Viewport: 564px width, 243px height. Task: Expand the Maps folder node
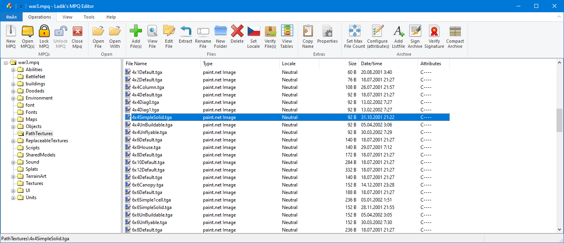click(x=13, y=119)
